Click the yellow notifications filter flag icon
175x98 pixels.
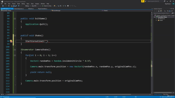[x=143, y=1]
